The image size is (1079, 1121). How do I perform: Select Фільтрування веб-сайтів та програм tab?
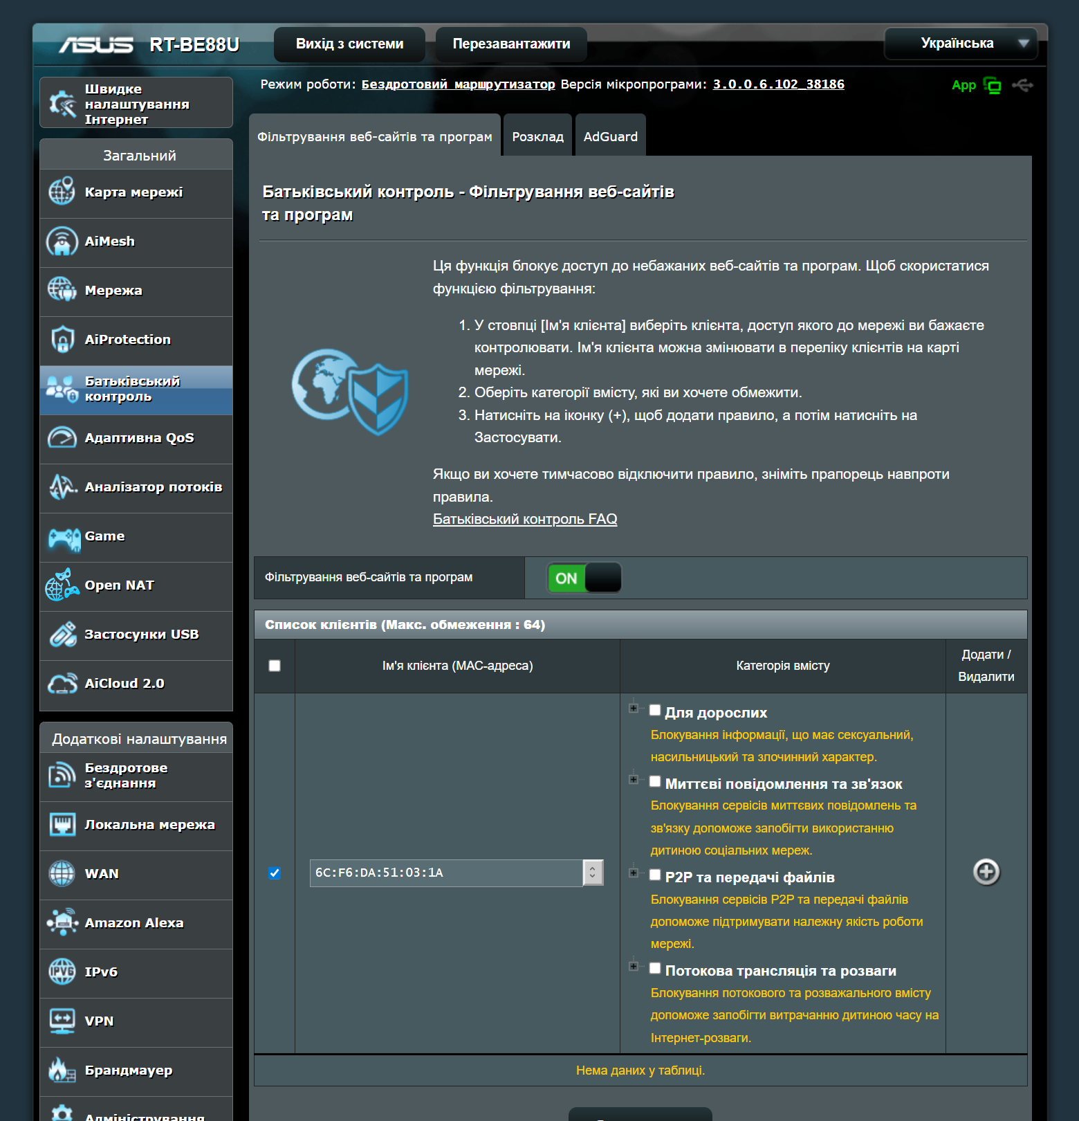pyautogui.click(x=375, y=136)
